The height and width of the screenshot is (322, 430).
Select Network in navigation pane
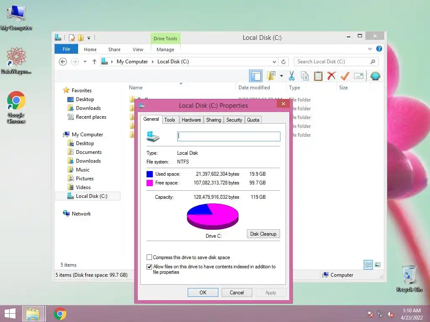81,213
